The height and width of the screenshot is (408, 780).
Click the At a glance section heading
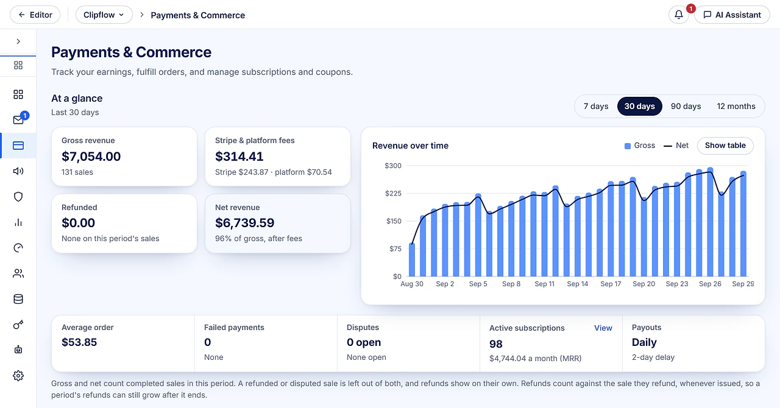77,99
